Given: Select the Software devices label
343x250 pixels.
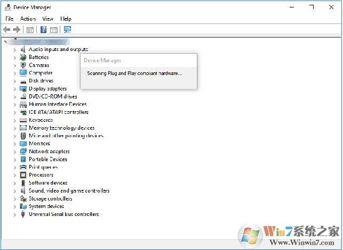Looking at the screenshot, I should pos(48,183).
